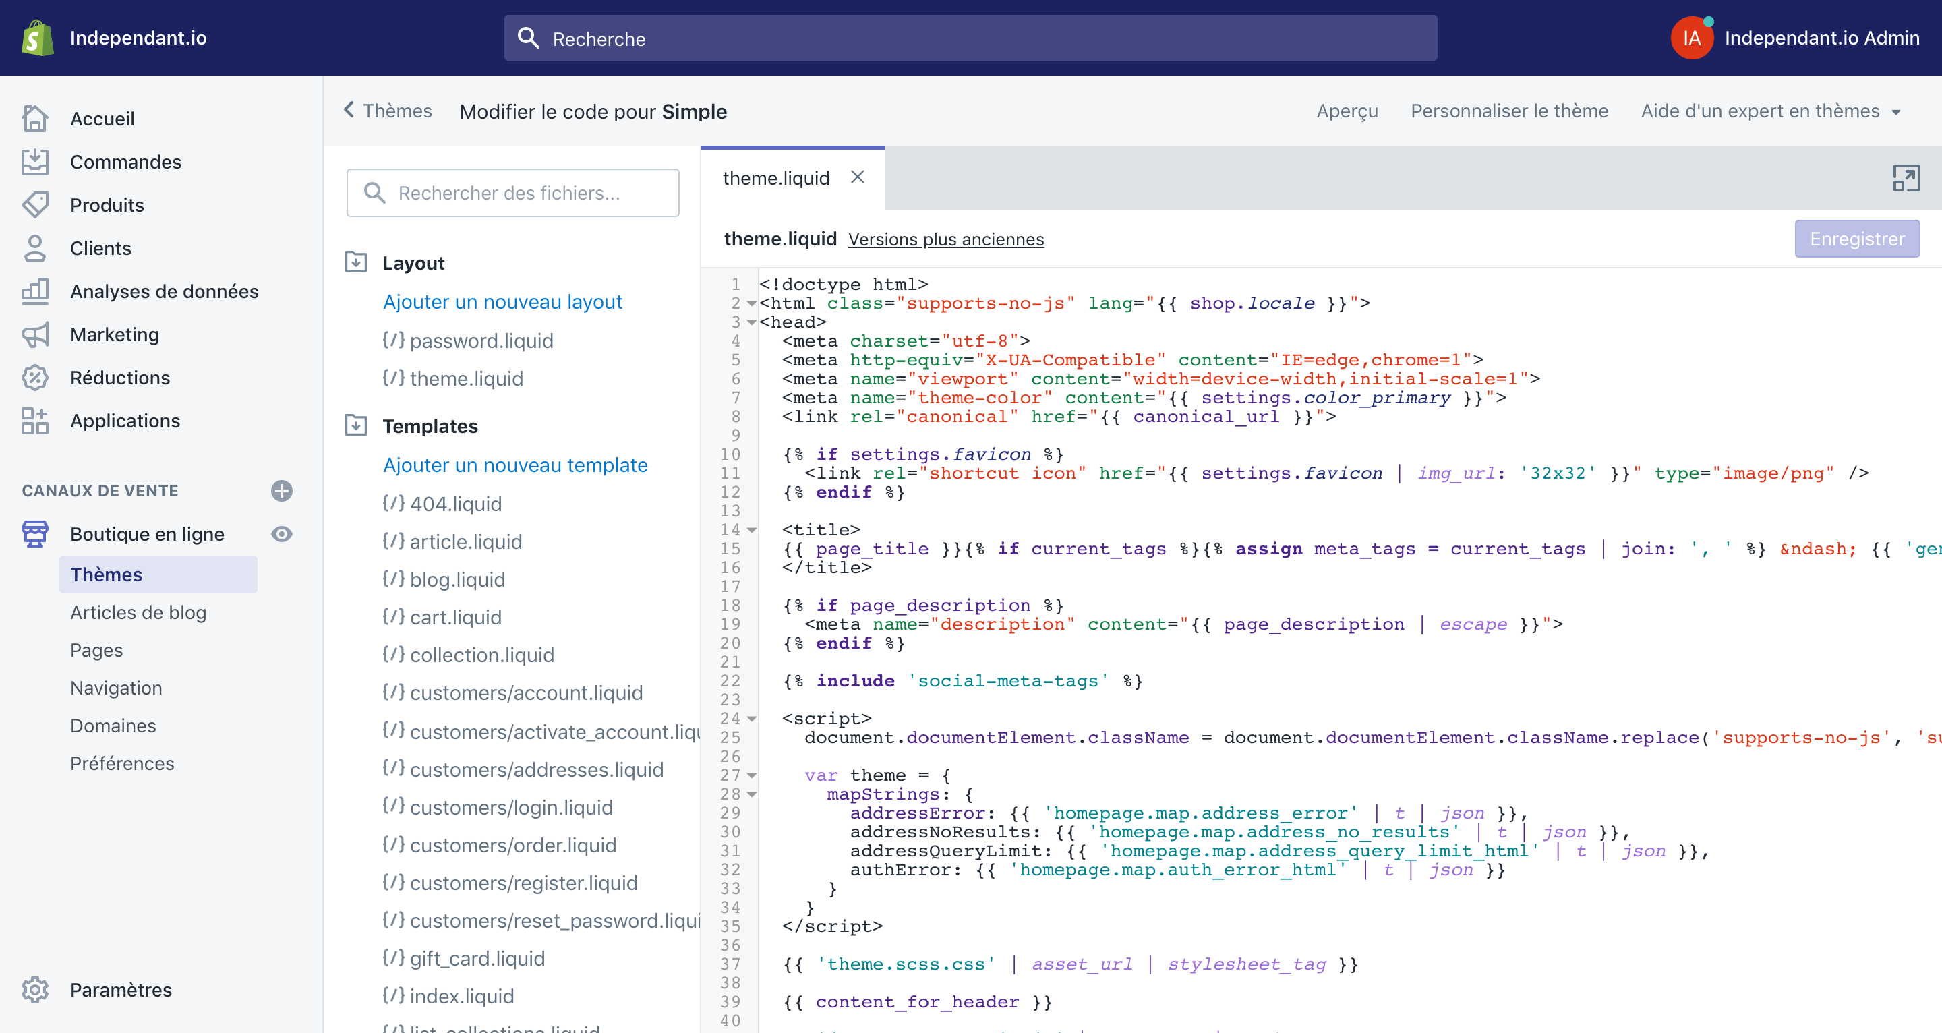Open blog.liquid template file
Viewport: 1942px width, 1033px height.
click(457, 579)
